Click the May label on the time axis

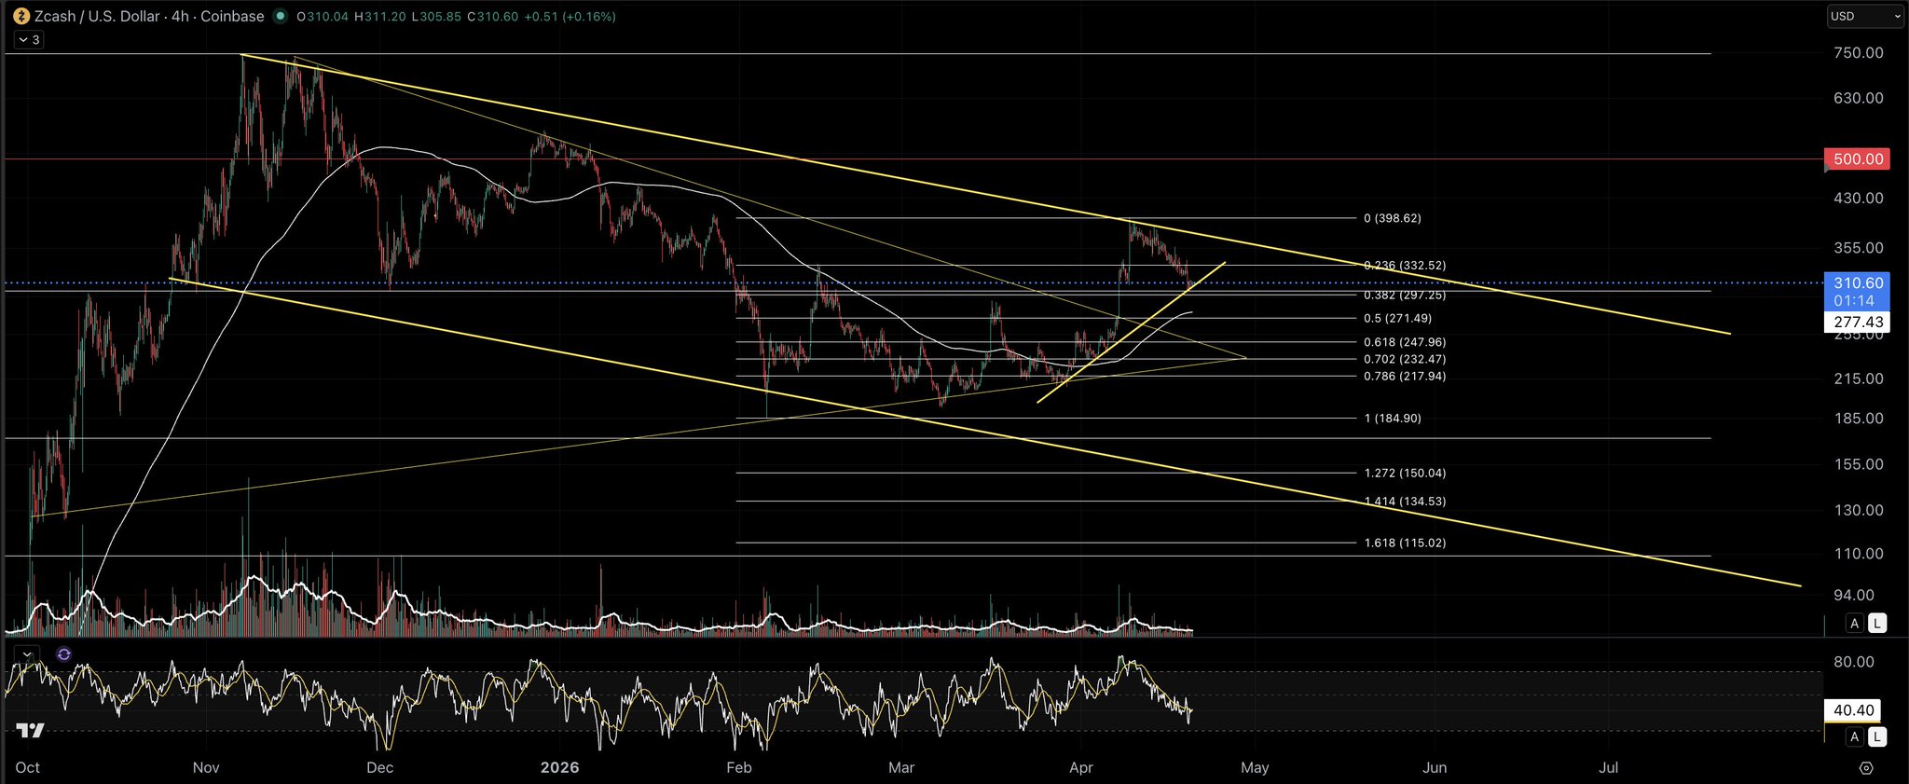(1255, 768)
